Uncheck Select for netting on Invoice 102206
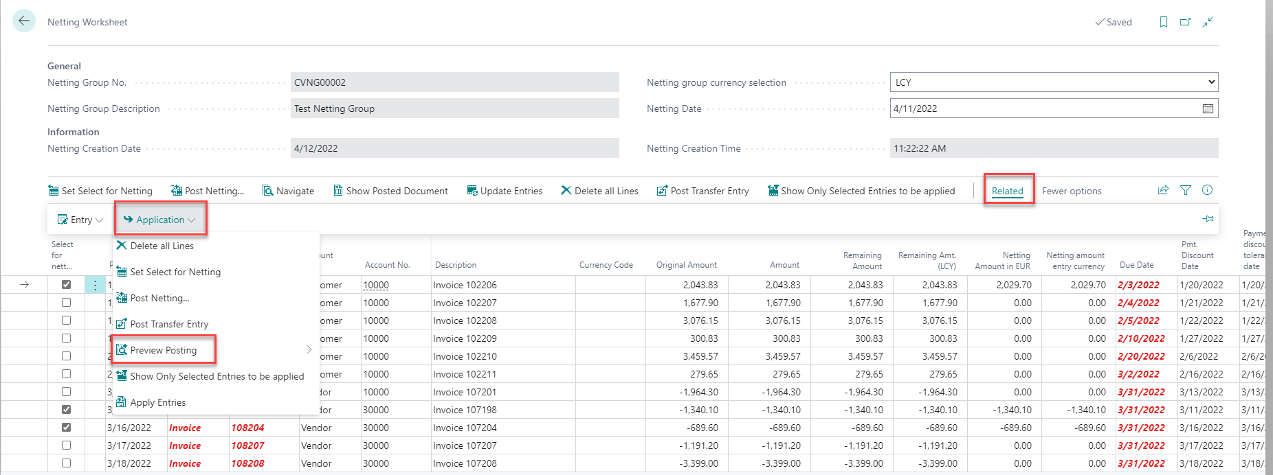 click(67, 284)
